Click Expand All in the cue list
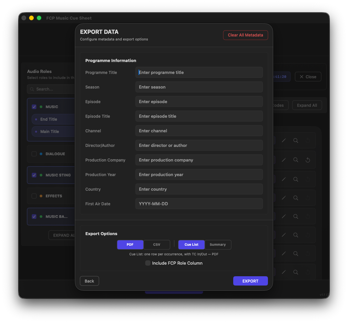This screenshot has height=323, width=348. pos(307,105)
